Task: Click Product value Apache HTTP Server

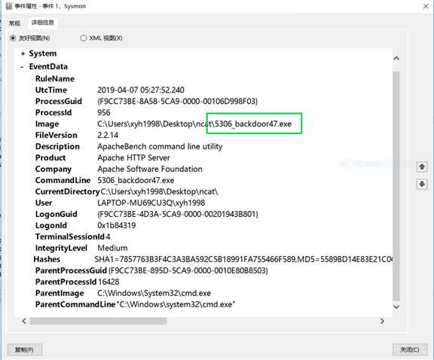Action: point(133,158)
